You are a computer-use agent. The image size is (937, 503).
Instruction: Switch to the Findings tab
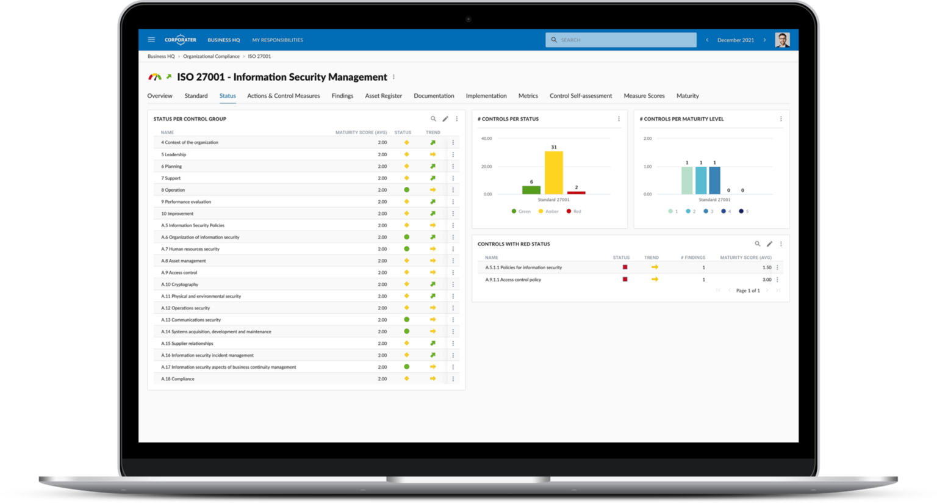342,96
